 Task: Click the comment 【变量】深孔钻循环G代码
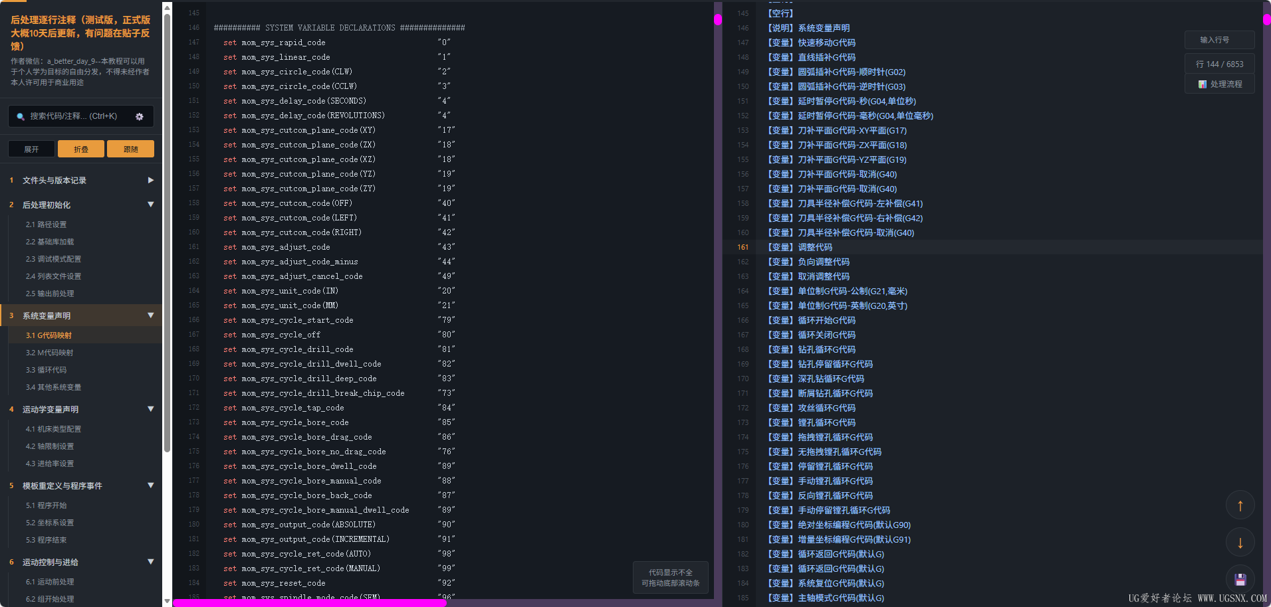(816, 379)
